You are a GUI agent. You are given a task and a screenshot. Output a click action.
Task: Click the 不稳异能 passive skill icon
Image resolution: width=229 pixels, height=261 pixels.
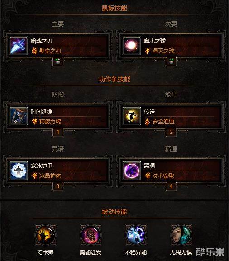click(136, 235)
